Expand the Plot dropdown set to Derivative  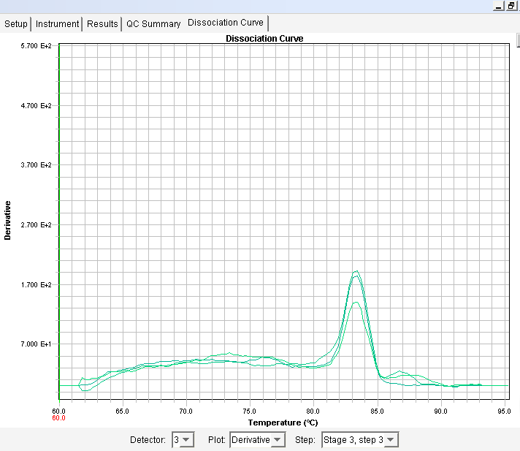coord(257,440)
